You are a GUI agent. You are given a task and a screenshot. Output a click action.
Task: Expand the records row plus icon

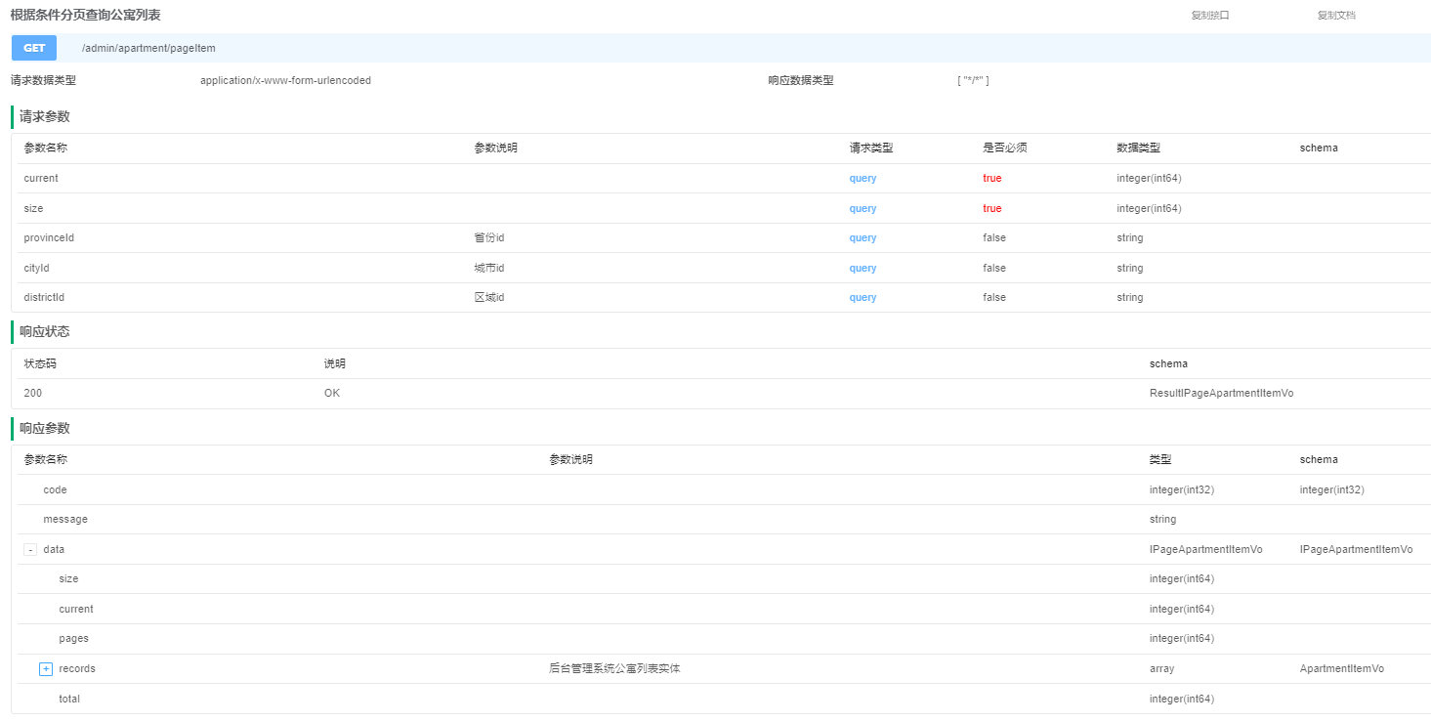click(x=46, y=669)
